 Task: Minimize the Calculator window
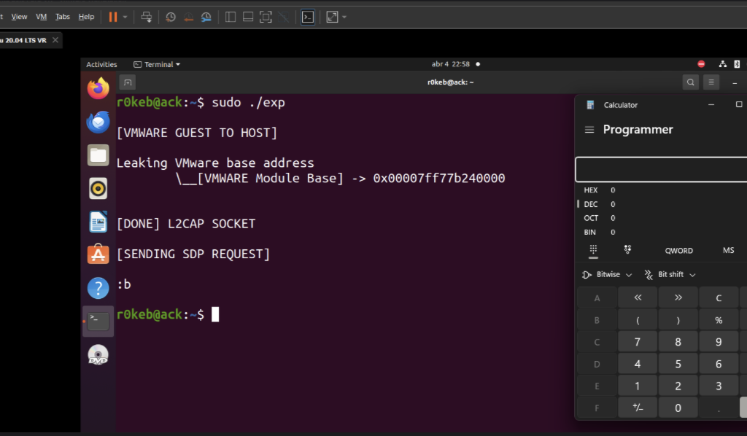click(x=711, y=105)
